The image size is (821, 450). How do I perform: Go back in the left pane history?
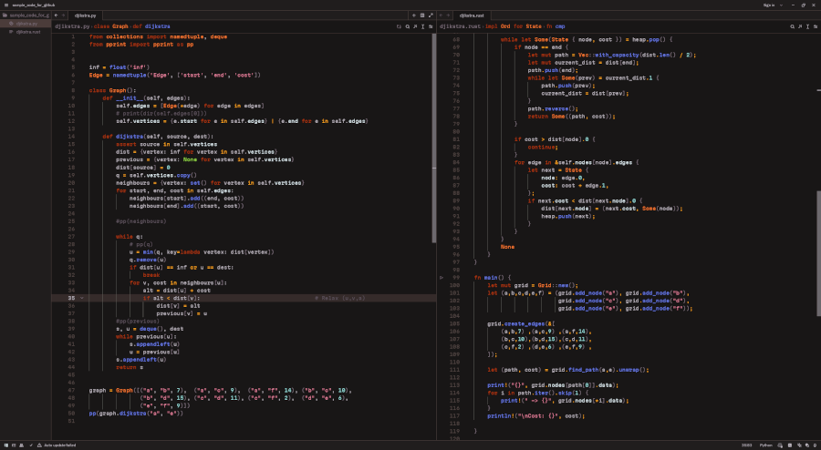[56, 15]
